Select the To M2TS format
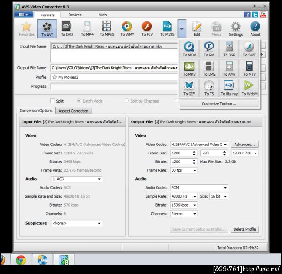The height and width of the screenshot is (274, 282). pos(167,29)
